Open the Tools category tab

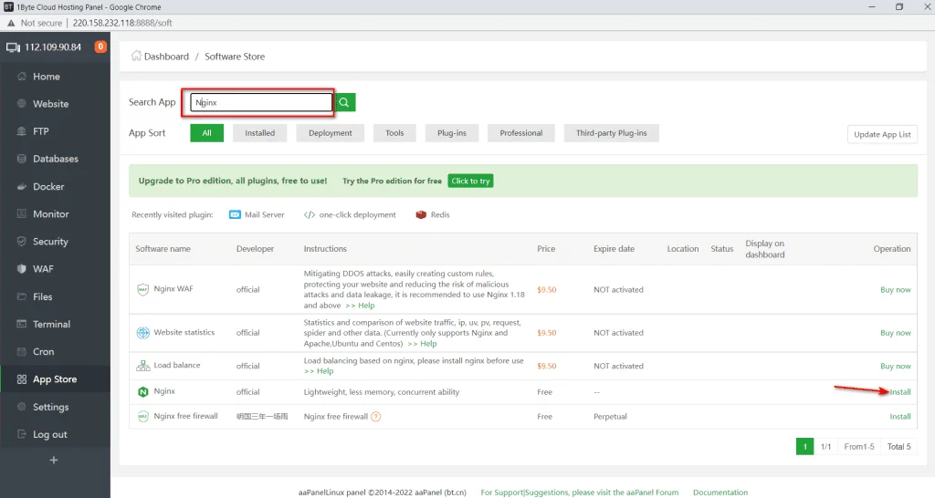click(394, 133)
